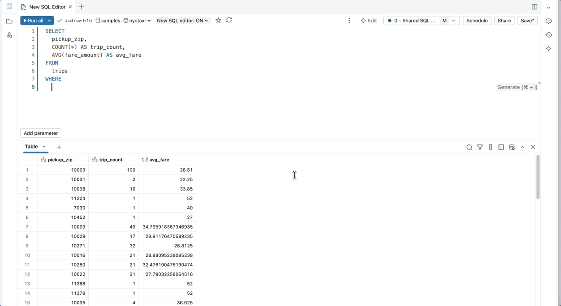Open the comments panel in right sidebar
561x306 pixels.
click(548, 21)
